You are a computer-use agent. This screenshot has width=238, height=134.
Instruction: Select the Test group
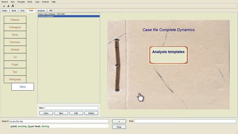point(15,72)
